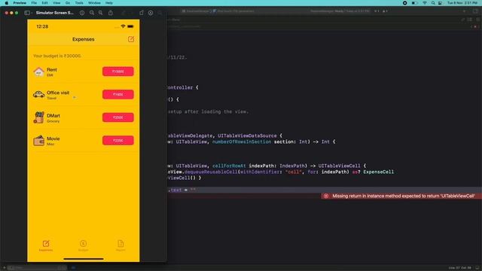
Task: Click the compose icon beside Expenses title
Action: (x=131, y=39)
